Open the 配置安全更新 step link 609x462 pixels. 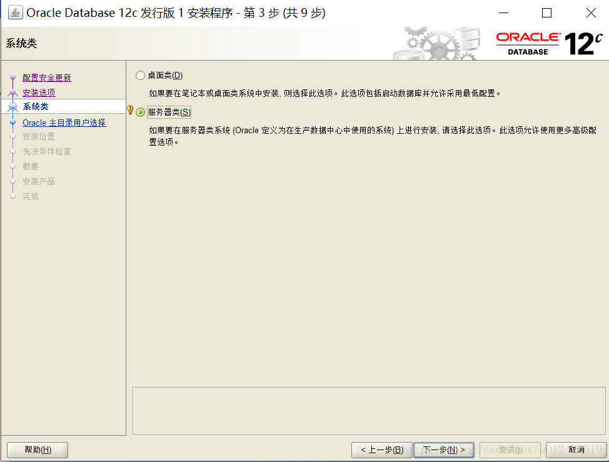click(x=47, y=78)
